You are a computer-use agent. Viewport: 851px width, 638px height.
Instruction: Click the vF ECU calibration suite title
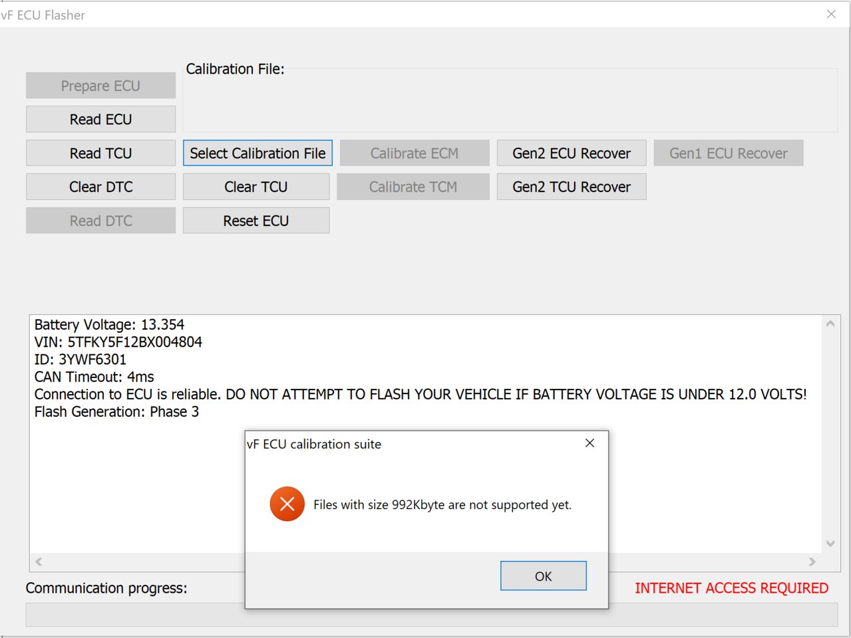(314, 444)
